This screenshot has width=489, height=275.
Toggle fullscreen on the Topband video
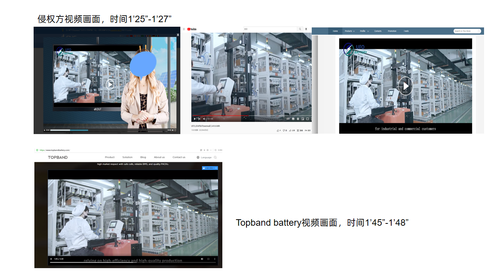(208, 259)
